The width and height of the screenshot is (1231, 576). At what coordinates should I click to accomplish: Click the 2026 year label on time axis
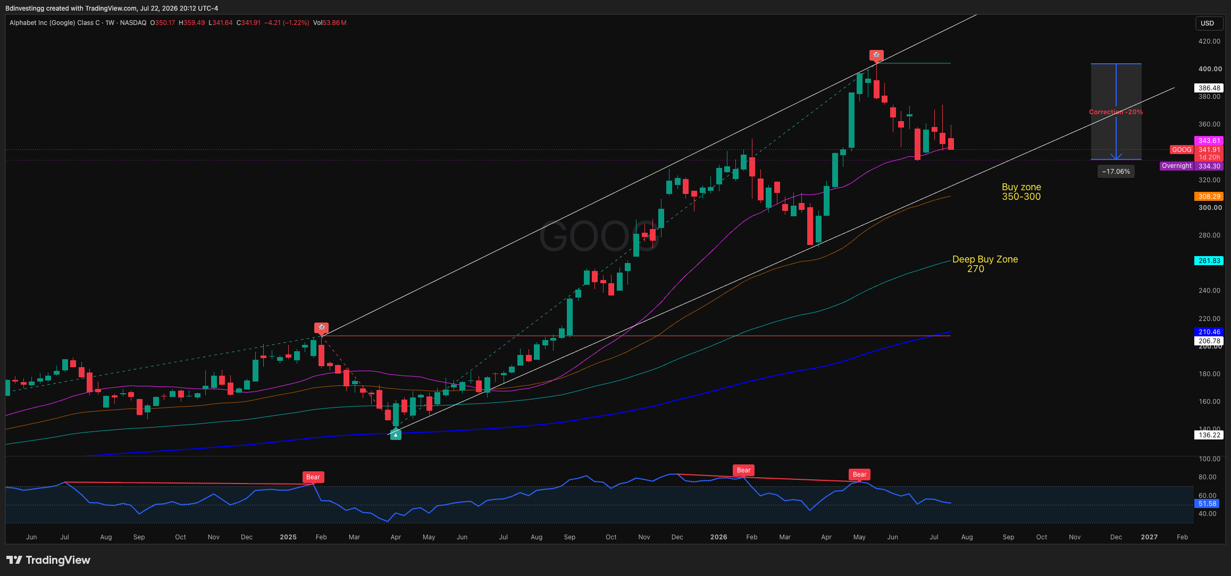point(719,537)
